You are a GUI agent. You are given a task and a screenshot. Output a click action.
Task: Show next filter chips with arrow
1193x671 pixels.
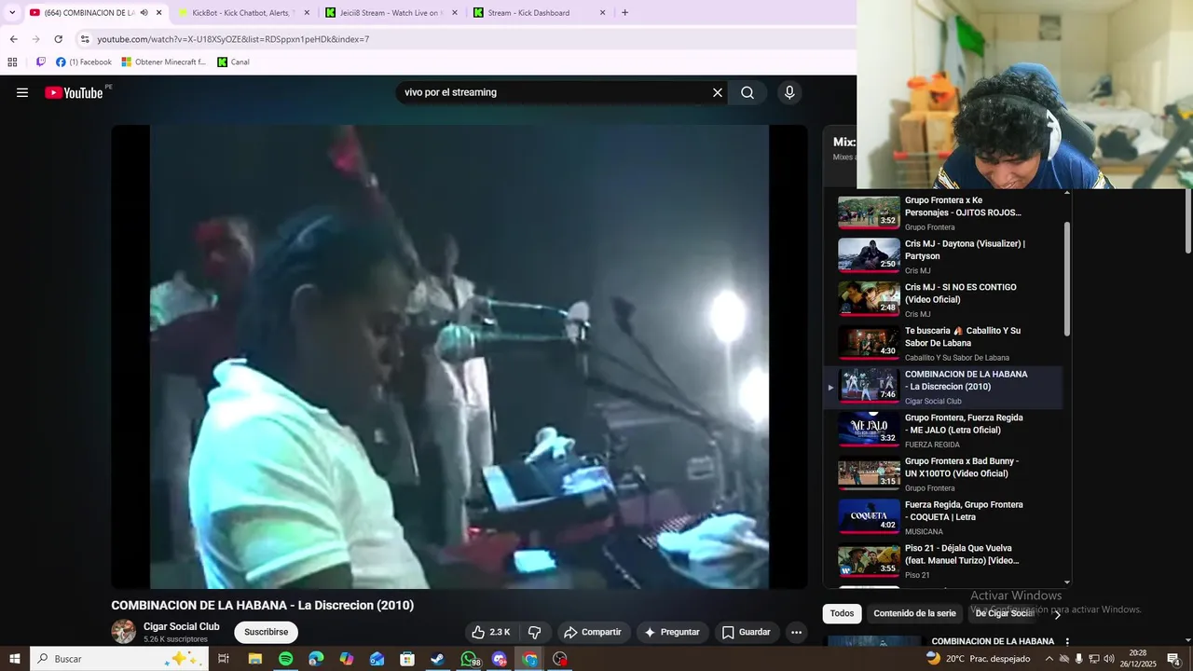click(1057, 614)
